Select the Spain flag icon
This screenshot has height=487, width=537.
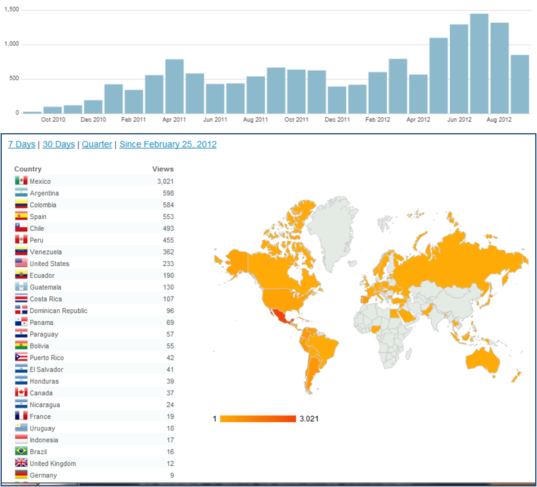tap(21, 216)
